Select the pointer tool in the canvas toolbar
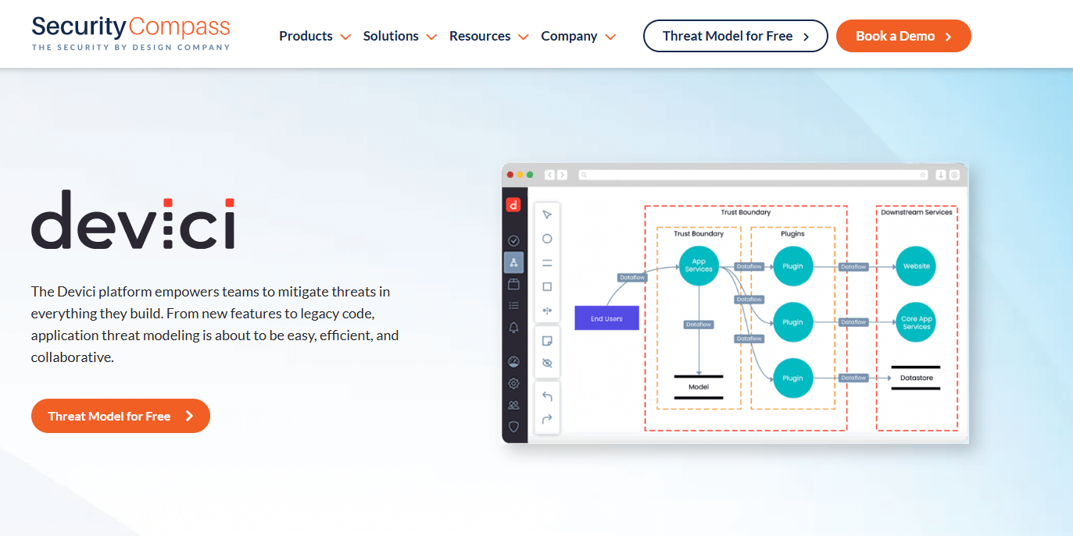Viewport: 1073px width, 536px height. pyautogui.click(x=547, y=214)
